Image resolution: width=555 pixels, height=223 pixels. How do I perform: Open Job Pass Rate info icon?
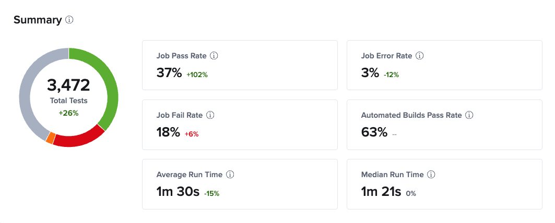click(214, 56)
